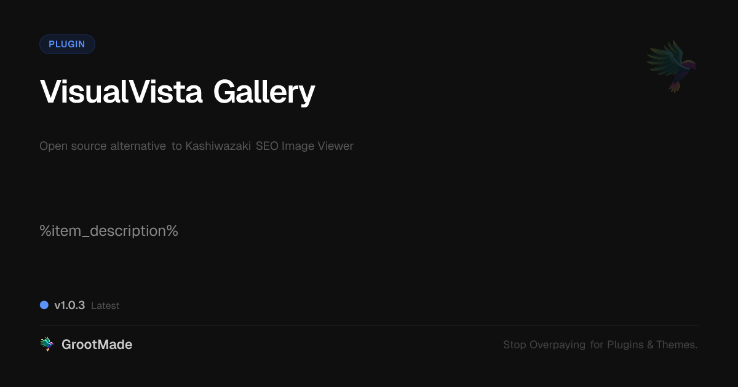The image size is (738, 387).
Task: Click the word Themes in footer tagline
Action: [676, 345]
